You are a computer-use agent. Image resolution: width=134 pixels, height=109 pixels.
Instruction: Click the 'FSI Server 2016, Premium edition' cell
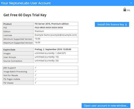pyautogui.click(x=56, y=24)
